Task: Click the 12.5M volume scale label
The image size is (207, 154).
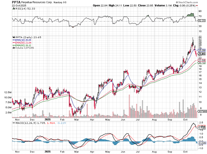Action: 8,93
